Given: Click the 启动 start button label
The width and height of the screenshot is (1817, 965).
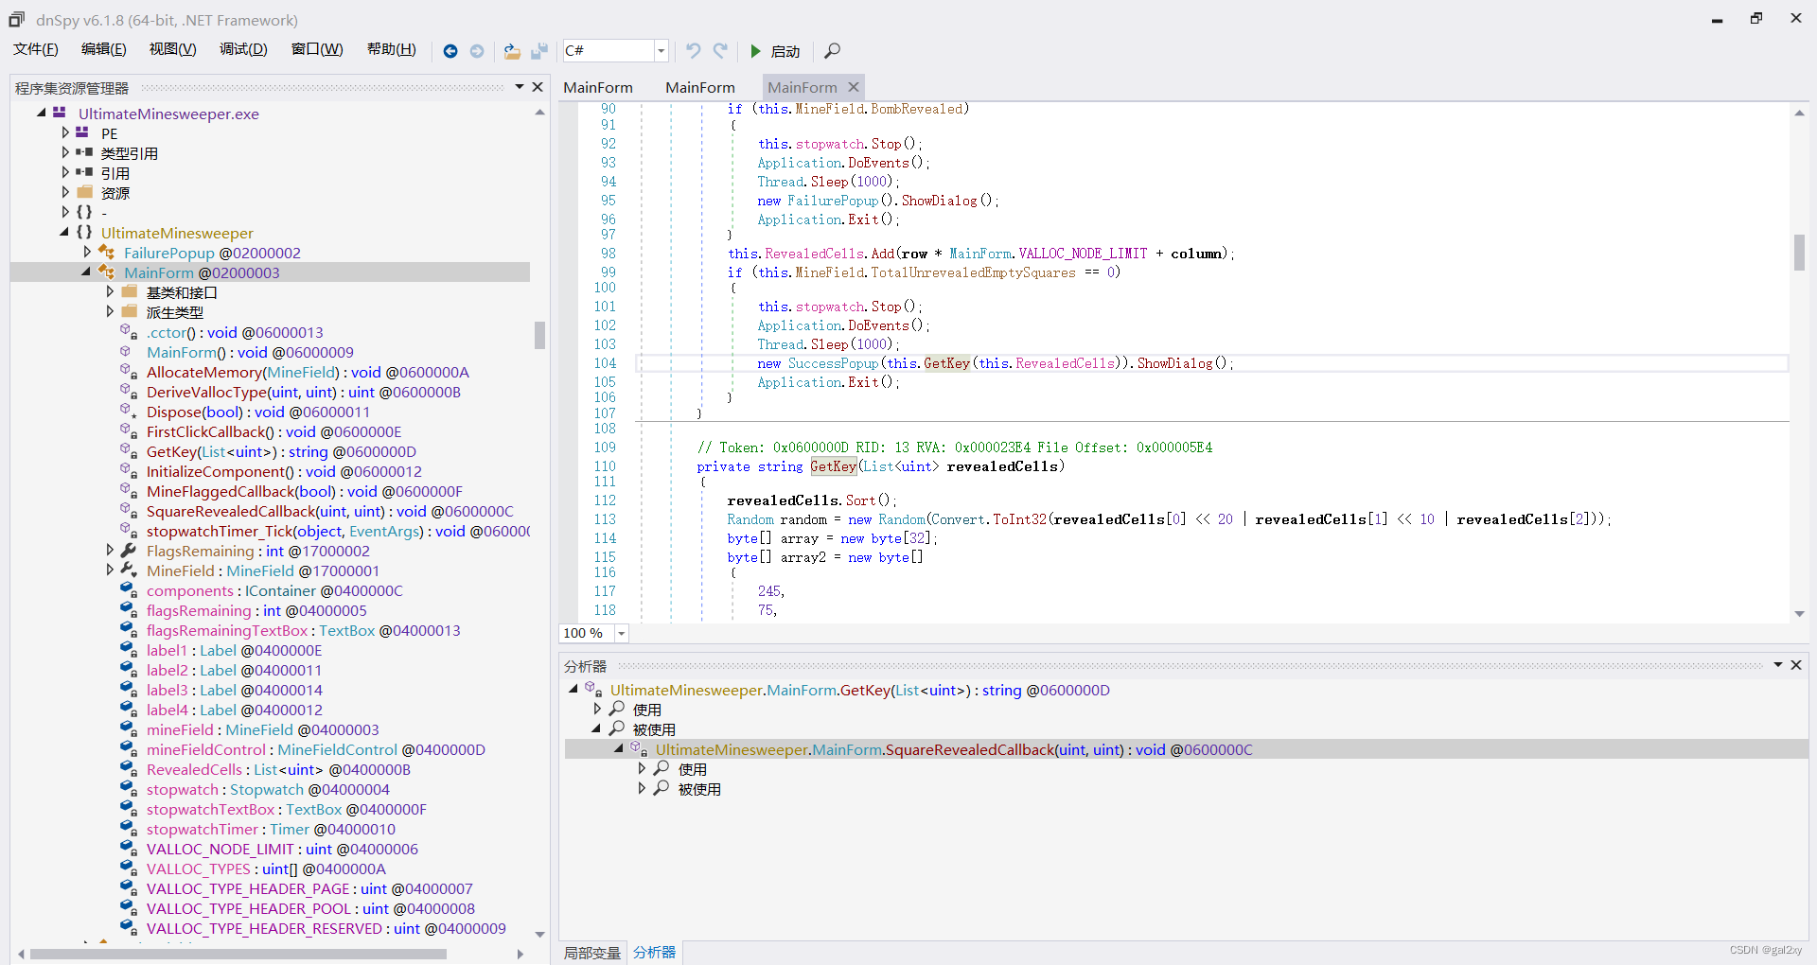Looking at the screenshot, I should click(785, 51).
